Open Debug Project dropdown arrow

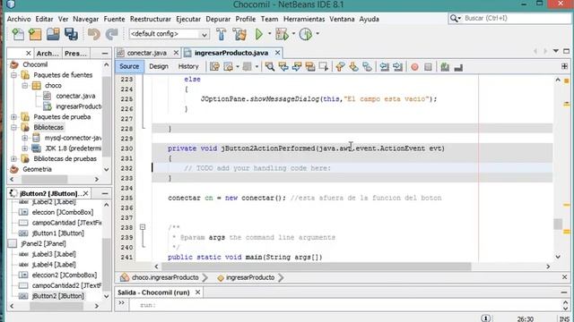293,34
